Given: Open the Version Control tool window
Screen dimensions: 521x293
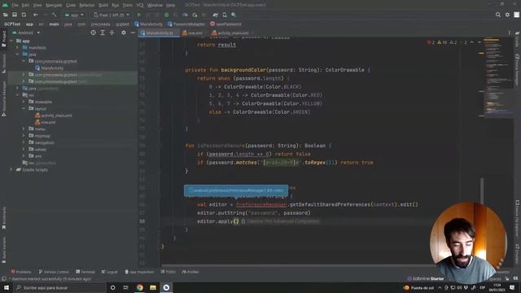Looking at the screenshot, I should pos(54,272).
